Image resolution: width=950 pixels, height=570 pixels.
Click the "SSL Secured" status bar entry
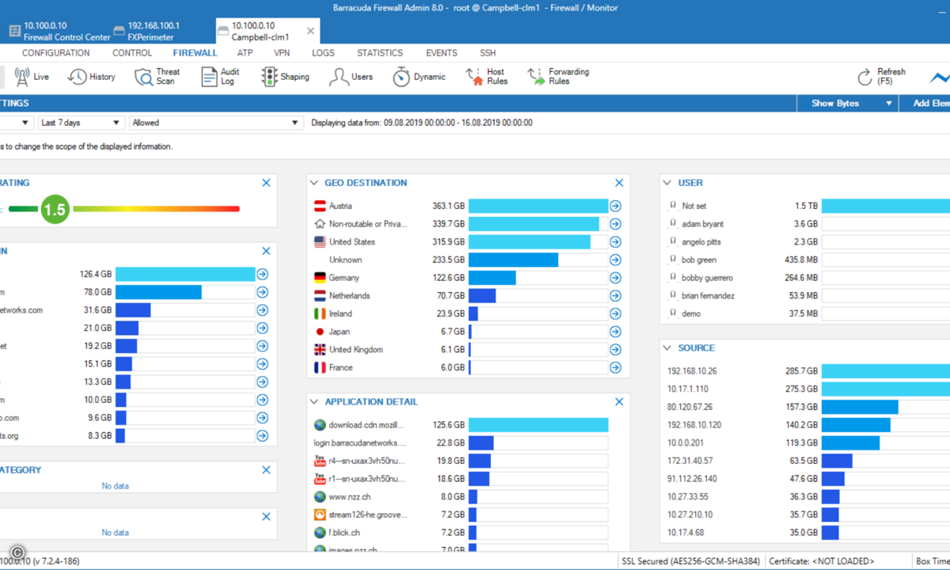click(x=691, y=561)
